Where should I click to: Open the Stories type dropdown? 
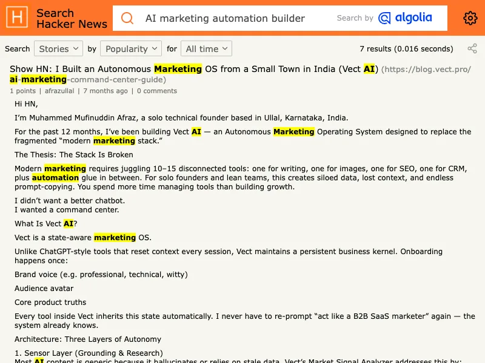(x=58, y=49)
